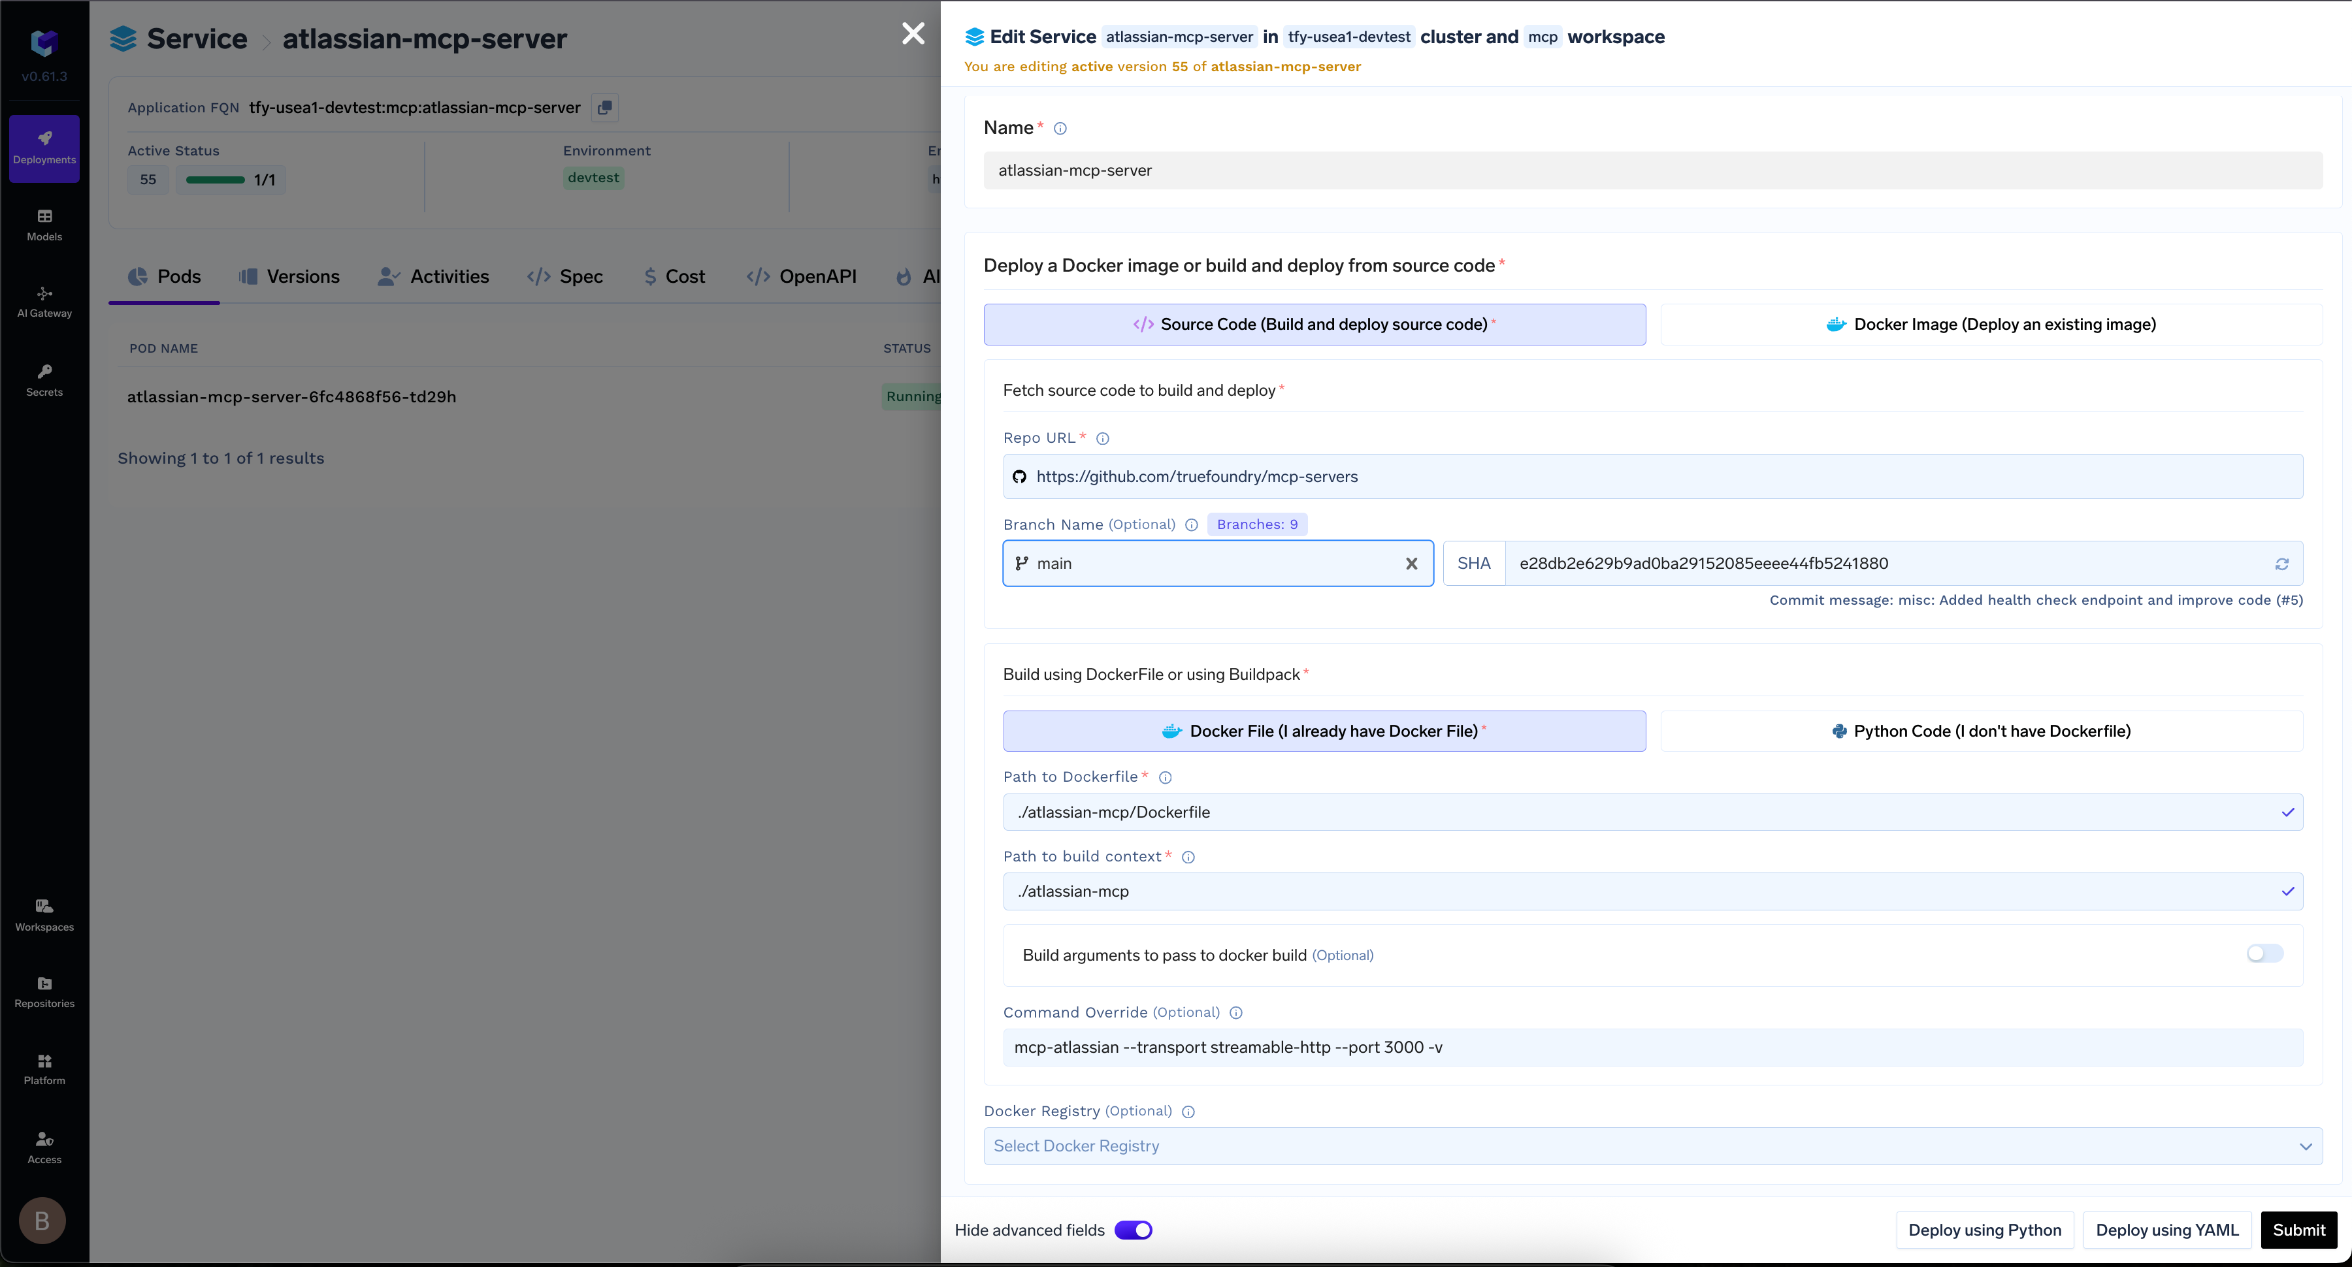This screenshot has width=2352, height=1267.
Task: Click the Service stack icon in header
Action: pyautogui.click(x=123, y=39)
